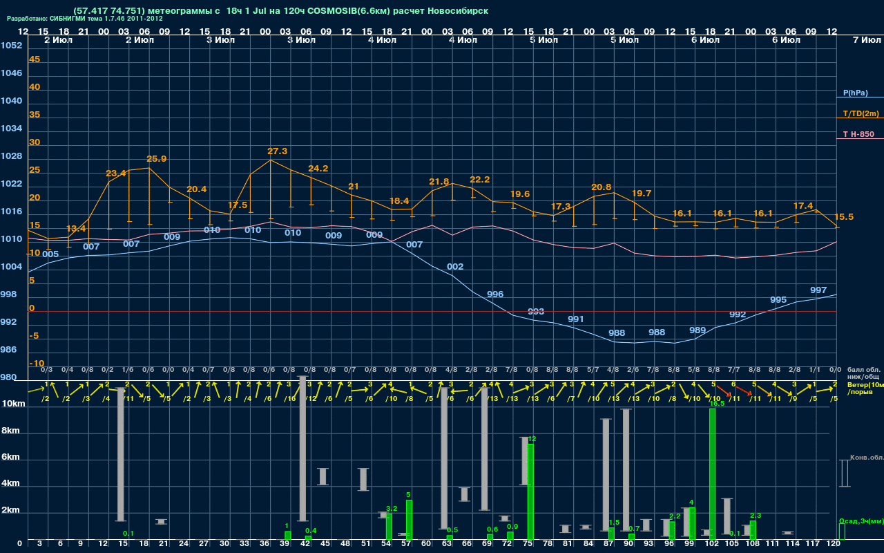Click the precipitation label 1.5
884x553 pixels.
614,523
